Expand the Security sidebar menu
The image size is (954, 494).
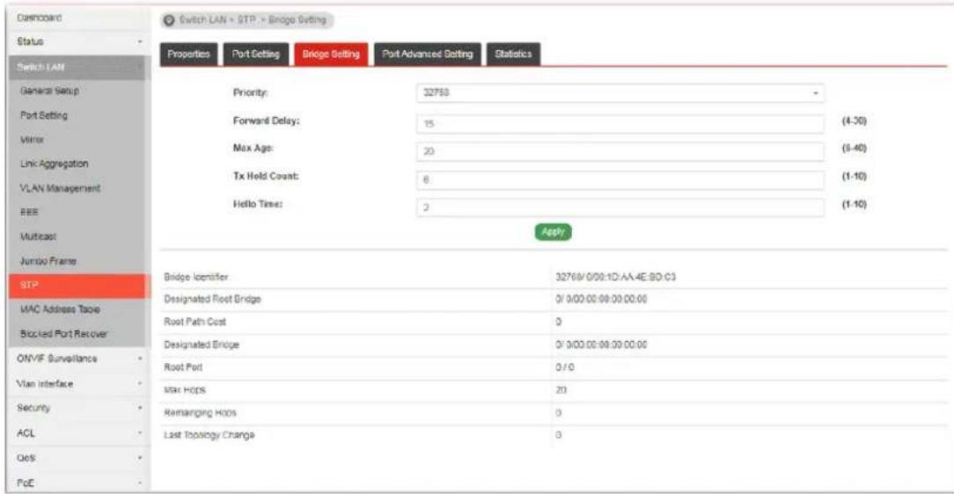[x=77, y=409]
